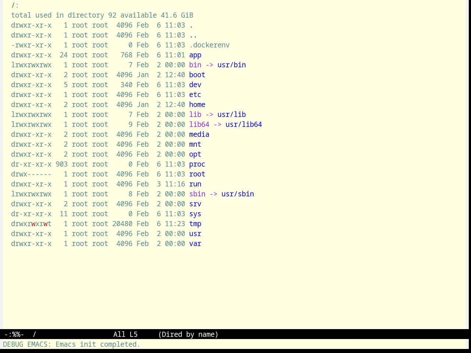Screen dimensions: 471x353
Task: Click root's drwx------ permissions
Action: coord(31,174)
